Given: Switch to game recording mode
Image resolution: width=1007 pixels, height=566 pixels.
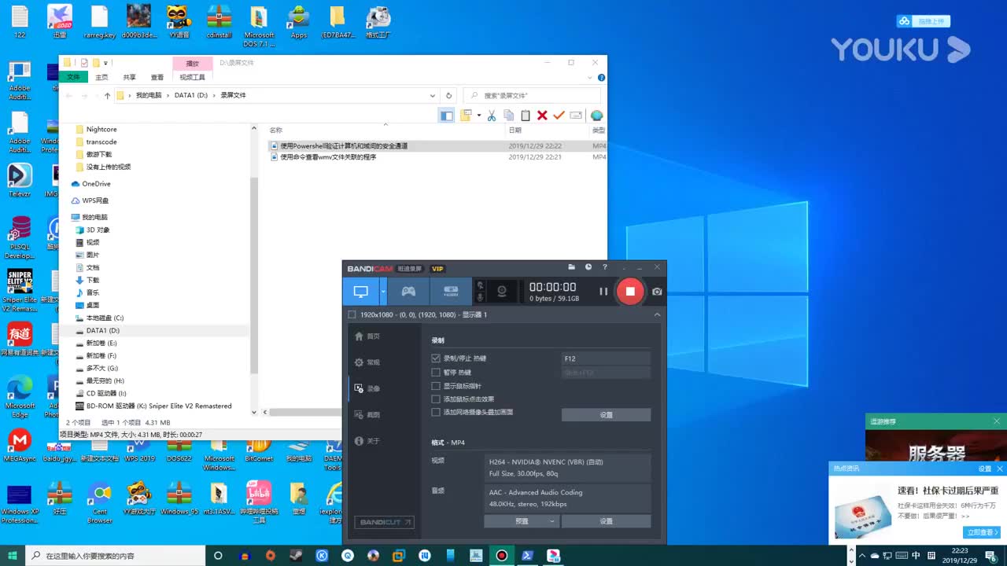Looking at the screenshot, I should point(408,291).
